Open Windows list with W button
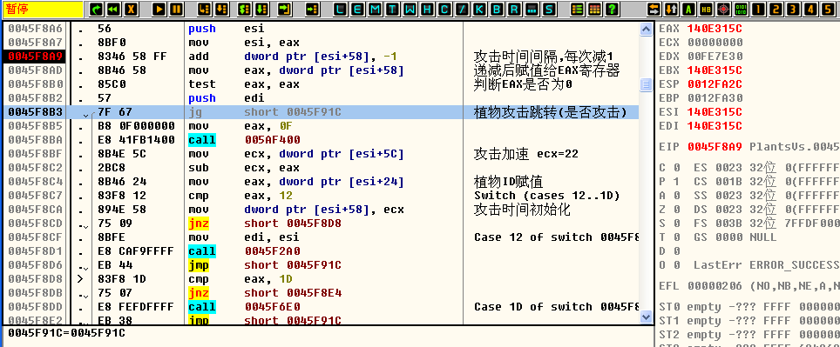 [410, 9]
